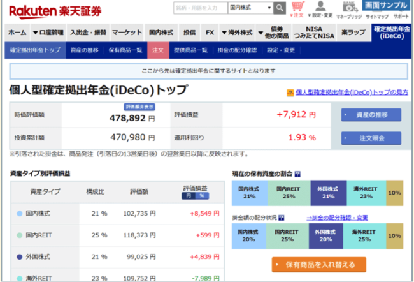Click the 評価額非表示 badge
The image size is (414, 282).
coord(138,107)
